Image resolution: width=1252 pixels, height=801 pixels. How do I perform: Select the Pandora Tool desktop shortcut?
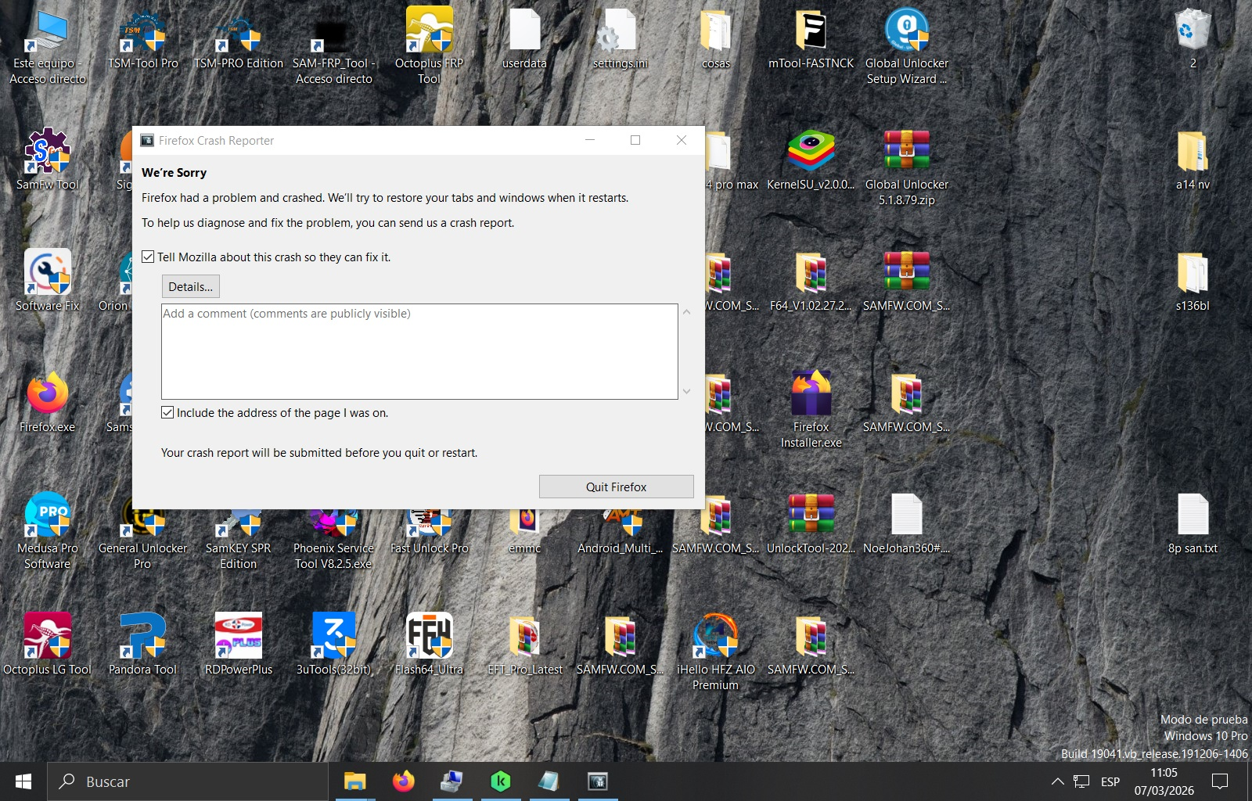142,638
